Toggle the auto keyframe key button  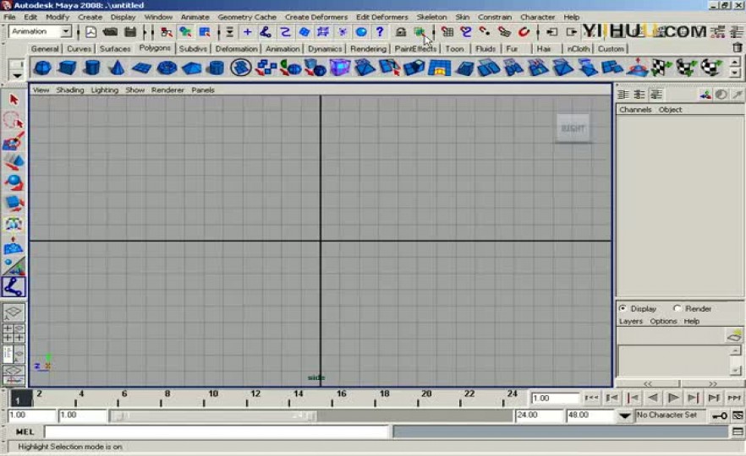[719, 415]
